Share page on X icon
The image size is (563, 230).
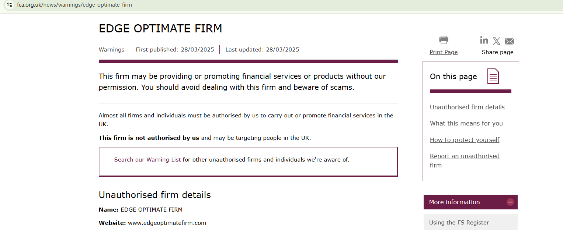[x=497, y=41]
